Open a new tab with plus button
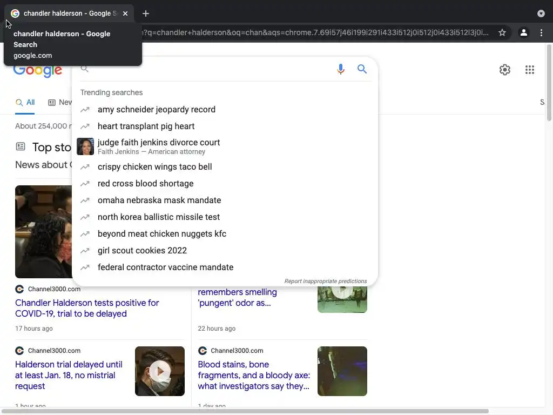 pyautogui.click(x=146, y=14)
